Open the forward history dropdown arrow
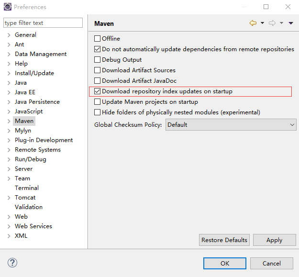Screen dimensions: 299x277 click(x=281, y=23)
